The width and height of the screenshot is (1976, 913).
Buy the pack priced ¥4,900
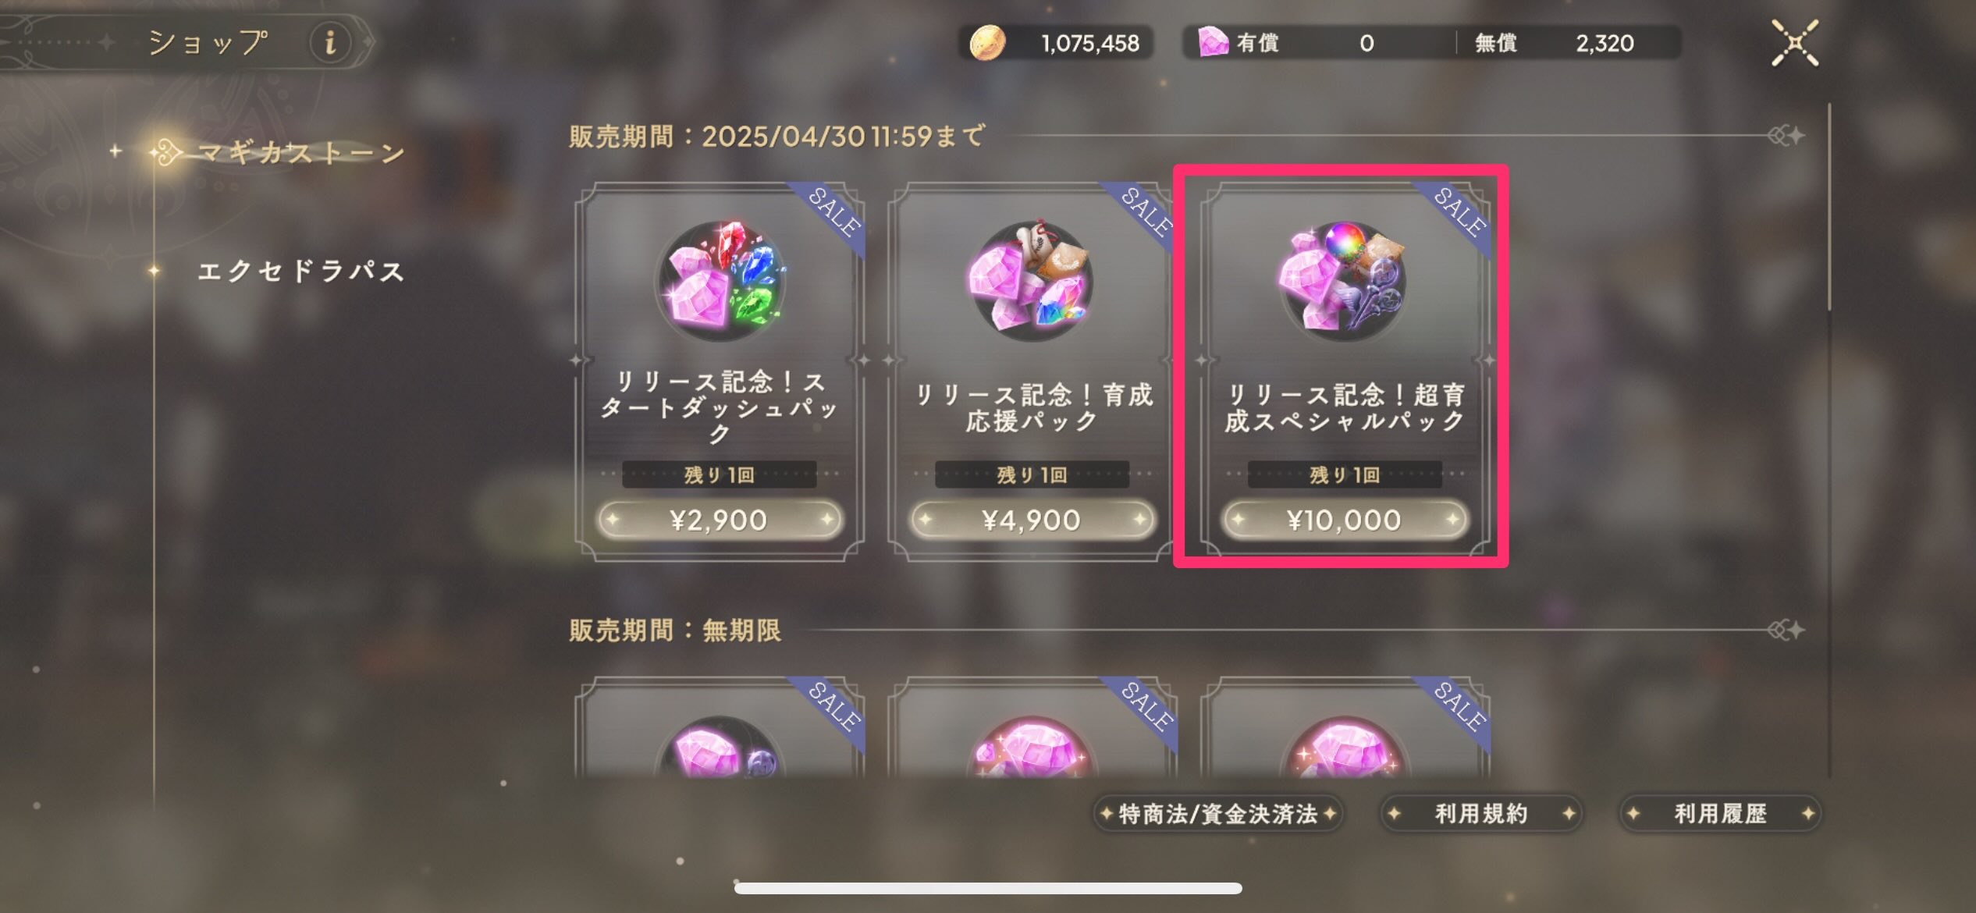[1032, 520]
